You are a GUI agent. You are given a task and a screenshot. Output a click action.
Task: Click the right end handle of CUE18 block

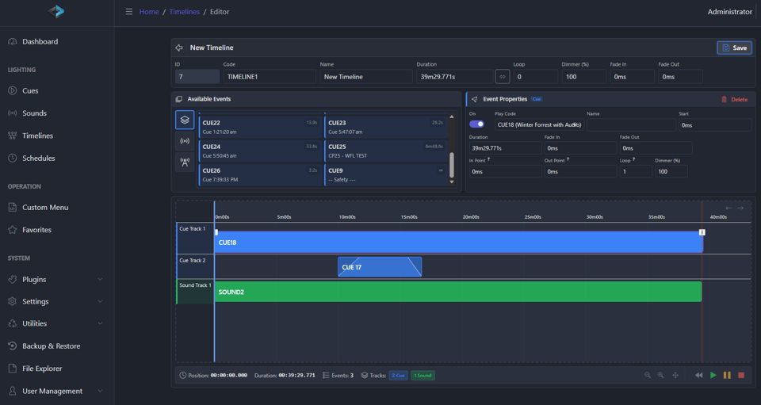coord(702,232)
